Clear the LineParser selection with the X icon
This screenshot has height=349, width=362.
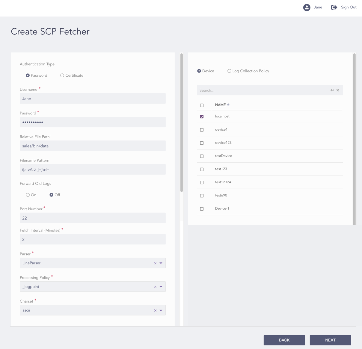click(155, 263)
